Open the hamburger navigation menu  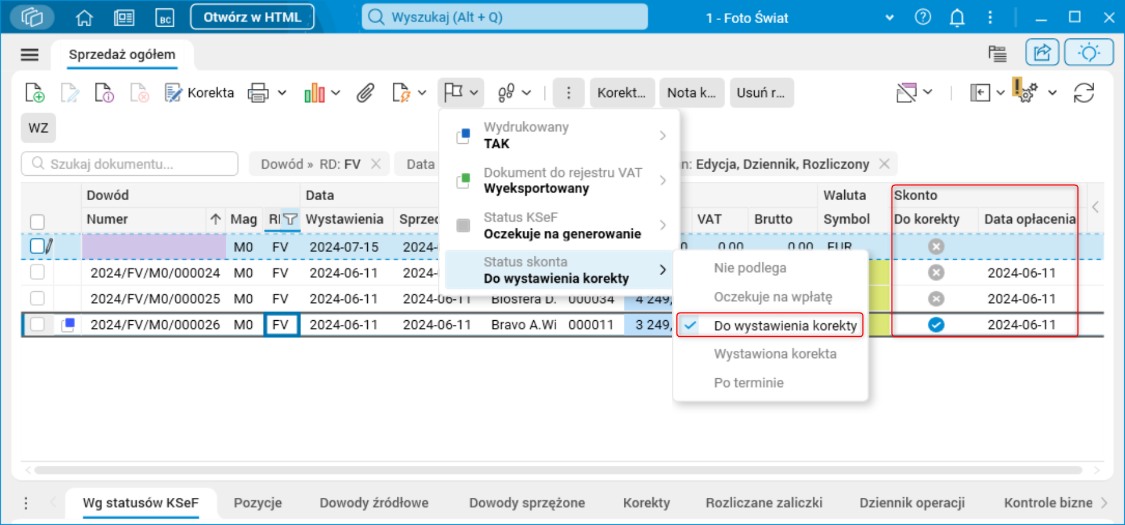coord(30,55)
